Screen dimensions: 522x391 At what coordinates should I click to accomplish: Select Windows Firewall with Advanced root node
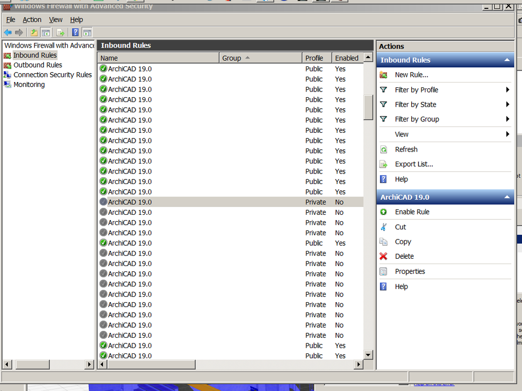49,45
